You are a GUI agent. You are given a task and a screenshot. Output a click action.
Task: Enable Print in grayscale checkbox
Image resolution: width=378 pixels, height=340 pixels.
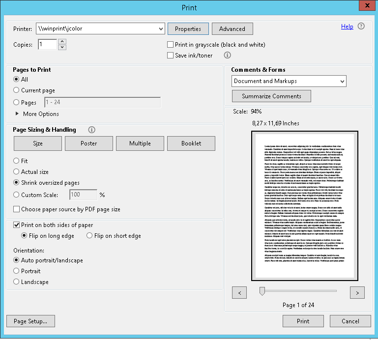coord(171,45)
